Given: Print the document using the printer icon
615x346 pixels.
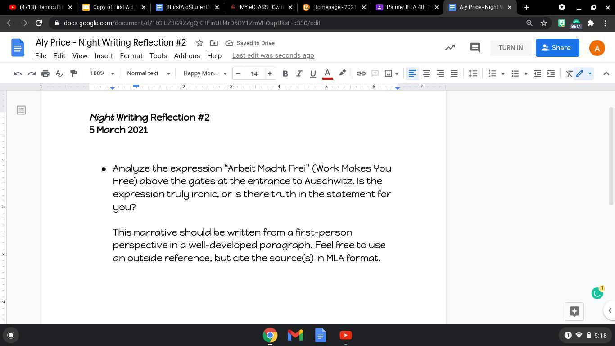Looking at the screenshot, I should (45, 73).
